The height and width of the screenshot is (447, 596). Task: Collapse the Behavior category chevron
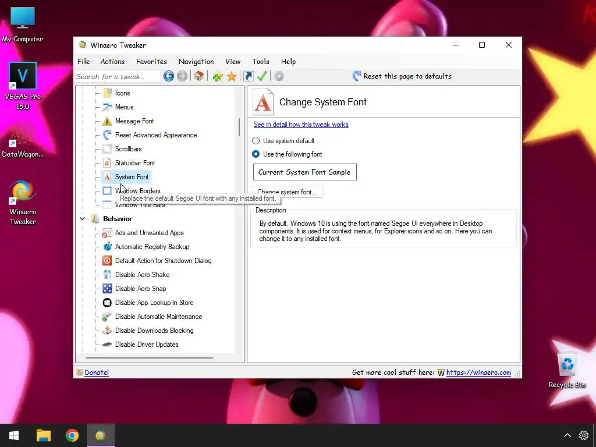tap(83, 219)
